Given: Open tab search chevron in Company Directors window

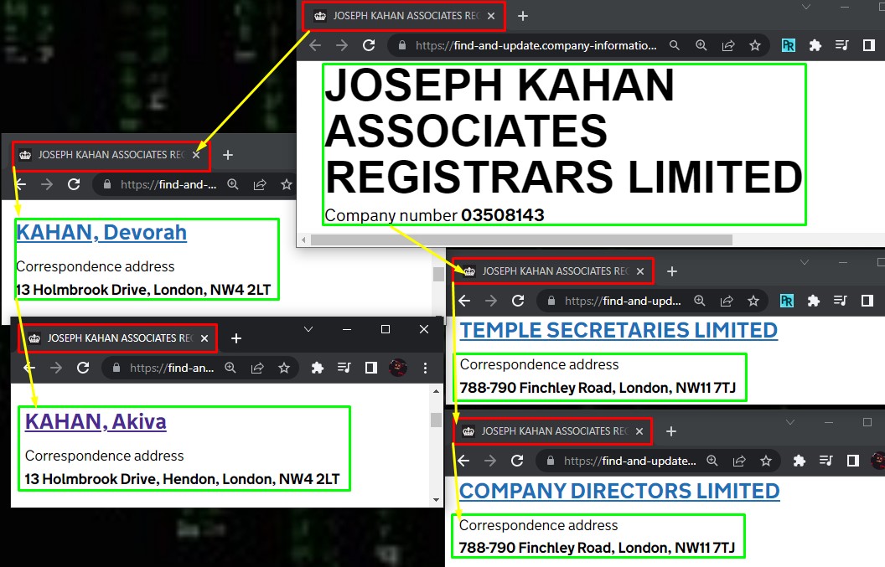Looking at the screenshot, I should tap(790, 422).
